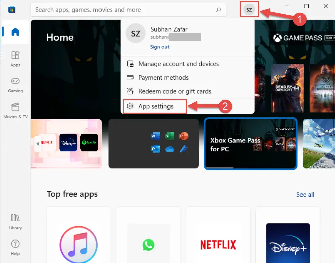This screenshot has width=335, height=263.
Task: Click the large SZ avatar in the flyout
Action: click(136, 33)
